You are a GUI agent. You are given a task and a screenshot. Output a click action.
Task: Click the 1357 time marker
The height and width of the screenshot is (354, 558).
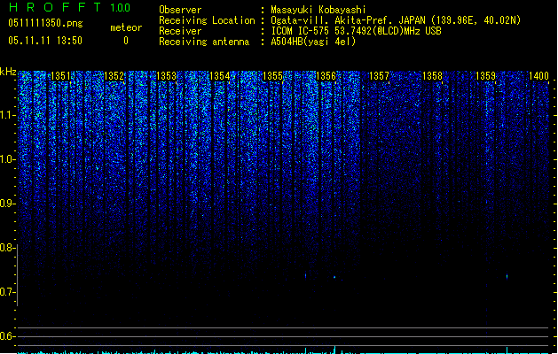pyautogui.click(x=379, y=76)
